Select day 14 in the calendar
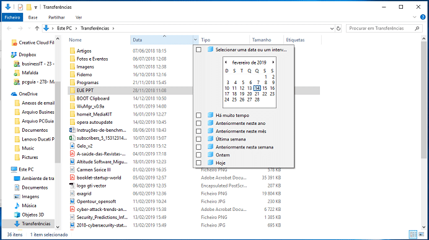Image resolution: width=429 pixels, height=240 pixels. (x=257, y=88)
